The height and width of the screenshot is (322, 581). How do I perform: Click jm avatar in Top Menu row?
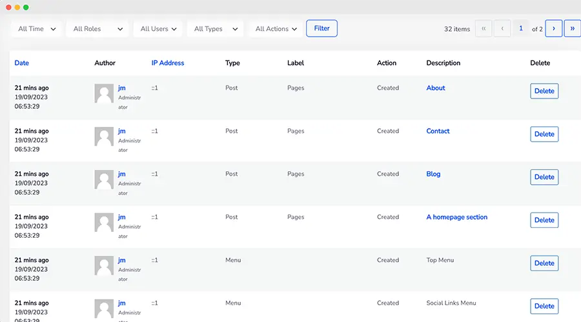[104, 265]
